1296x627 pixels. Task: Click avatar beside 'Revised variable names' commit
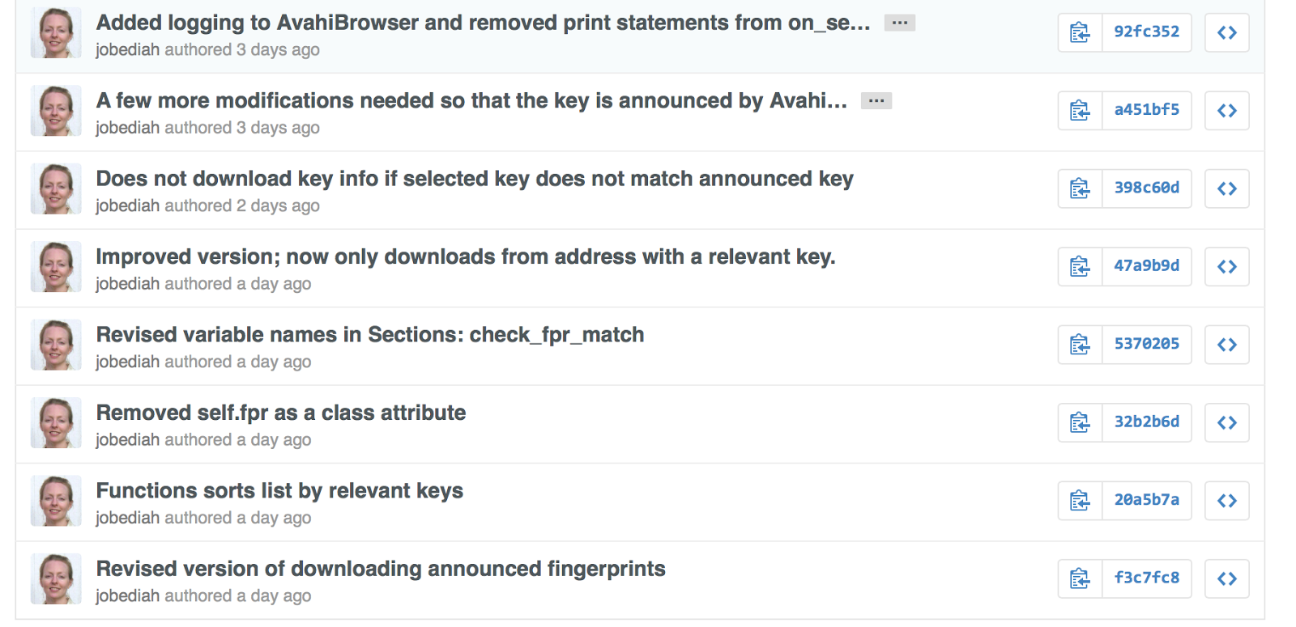pyautogui.click(x=56, y=345)
